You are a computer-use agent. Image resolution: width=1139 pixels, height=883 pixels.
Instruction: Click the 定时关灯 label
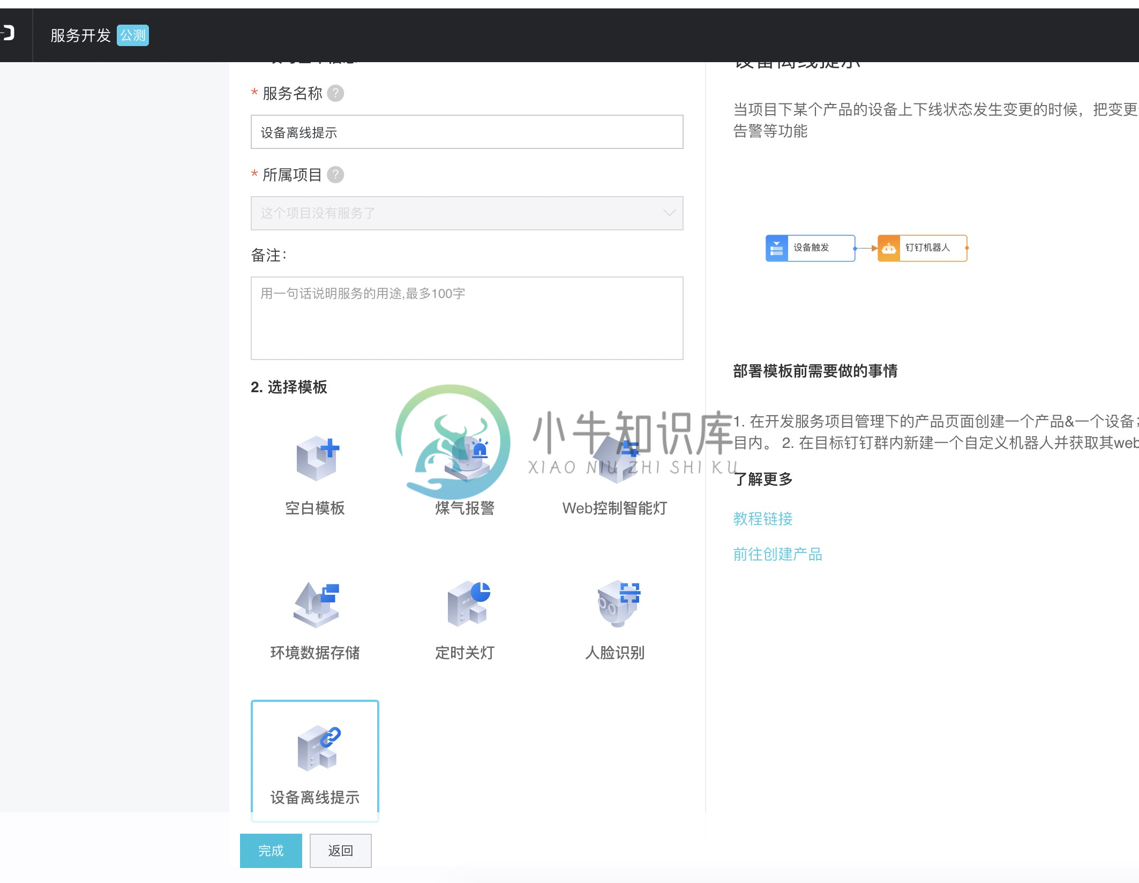point(464,653)
